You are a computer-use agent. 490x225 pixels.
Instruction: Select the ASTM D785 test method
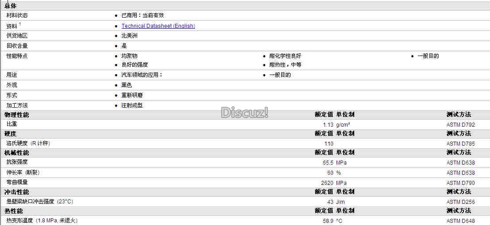click(x=461, y=144)
